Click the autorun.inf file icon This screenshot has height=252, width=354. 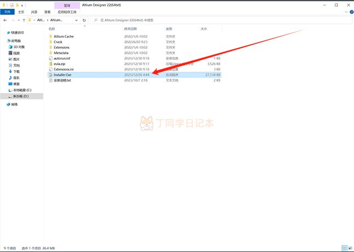tap(51, 59)
